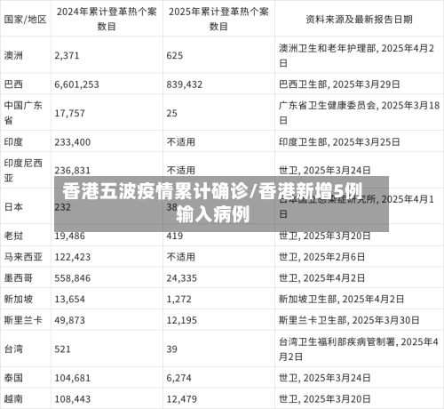Viewport: 444px width, 409px height.
Task: Click '世卫, 2025年3月20日' in 越南 row
Action: [x=324, y=399]
